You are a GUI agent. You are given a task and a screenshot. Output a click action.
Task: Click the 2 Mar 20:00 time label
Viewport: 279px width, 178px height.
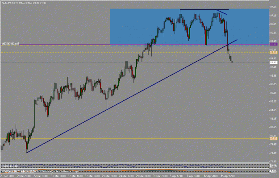pyautogui.click(x=24, y=176)
